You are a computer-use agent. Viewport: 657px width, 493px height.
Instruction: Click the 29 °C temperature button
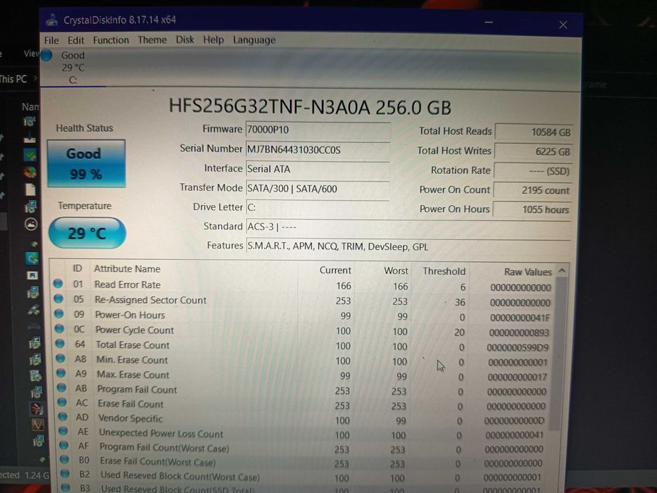[x=87, y=232]
